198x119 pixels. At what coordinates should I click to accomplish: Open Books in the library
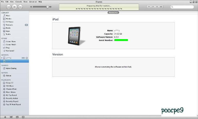[8, 28]
